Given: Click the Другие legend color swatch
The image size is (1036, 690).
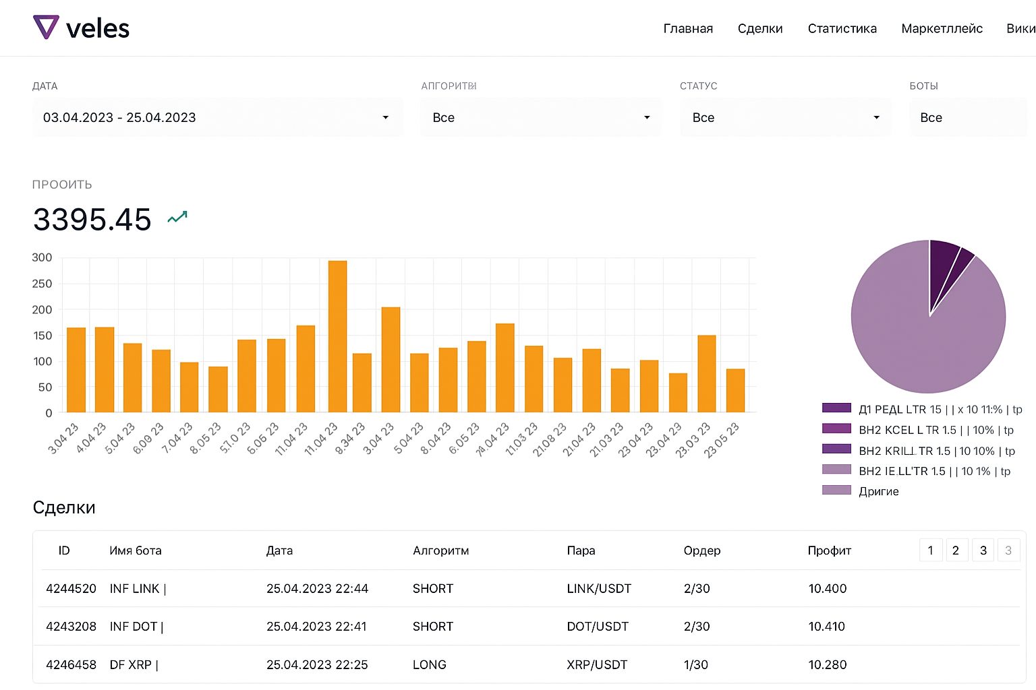Looking at the screenshot, I should click(836, 490).
